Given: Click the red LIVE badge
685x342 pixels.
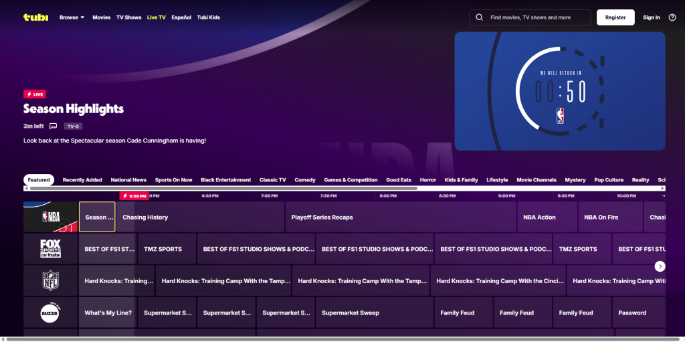Looking at the screenshot, I should click(x=35, y=94).
